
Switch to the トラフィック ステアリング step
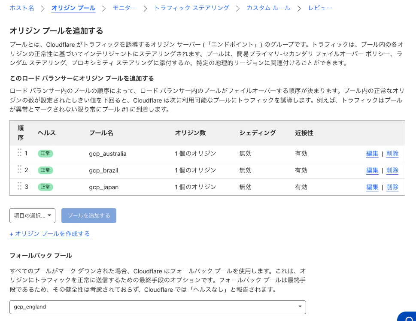click(191, 8)
